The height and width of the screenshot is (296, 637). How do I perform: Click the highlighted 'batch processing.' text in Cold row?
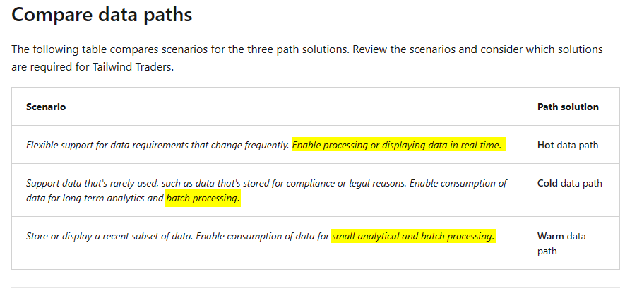(x=203, y=199)
